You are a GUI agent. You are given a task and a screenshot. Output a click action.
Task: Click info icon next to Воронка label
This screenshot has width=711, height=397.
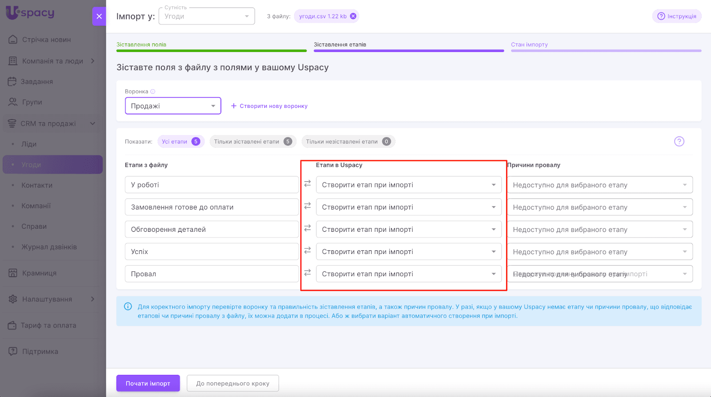coord(153,91)
